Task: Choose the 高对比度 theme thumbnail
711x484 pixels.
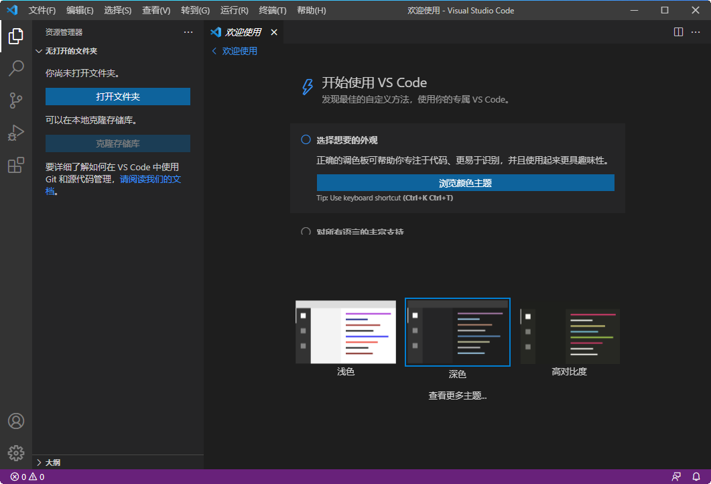Action: click(570, 337)
